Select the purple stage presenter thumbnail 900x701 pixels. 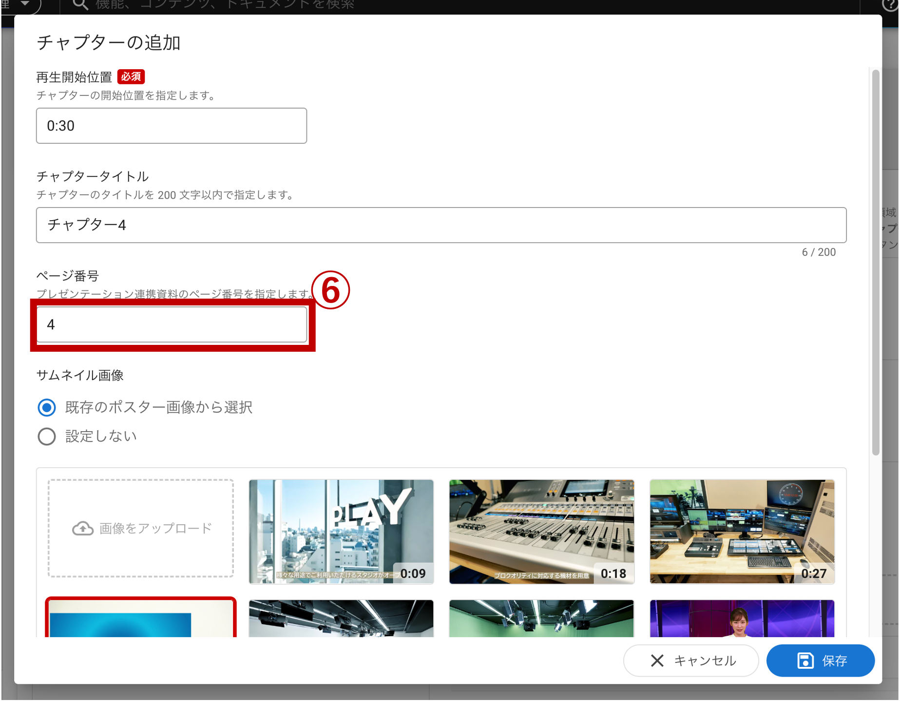tap(742, 619)
